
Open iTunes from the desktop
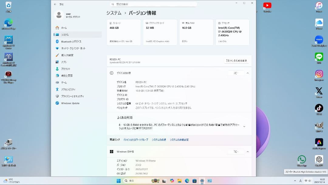coord(319,6)
